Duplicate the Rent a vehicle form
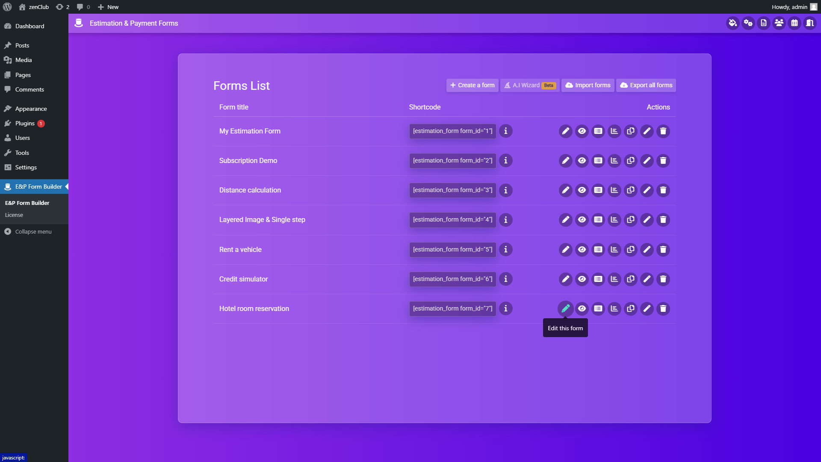This screenshot has height=462, width=821. 631,250
